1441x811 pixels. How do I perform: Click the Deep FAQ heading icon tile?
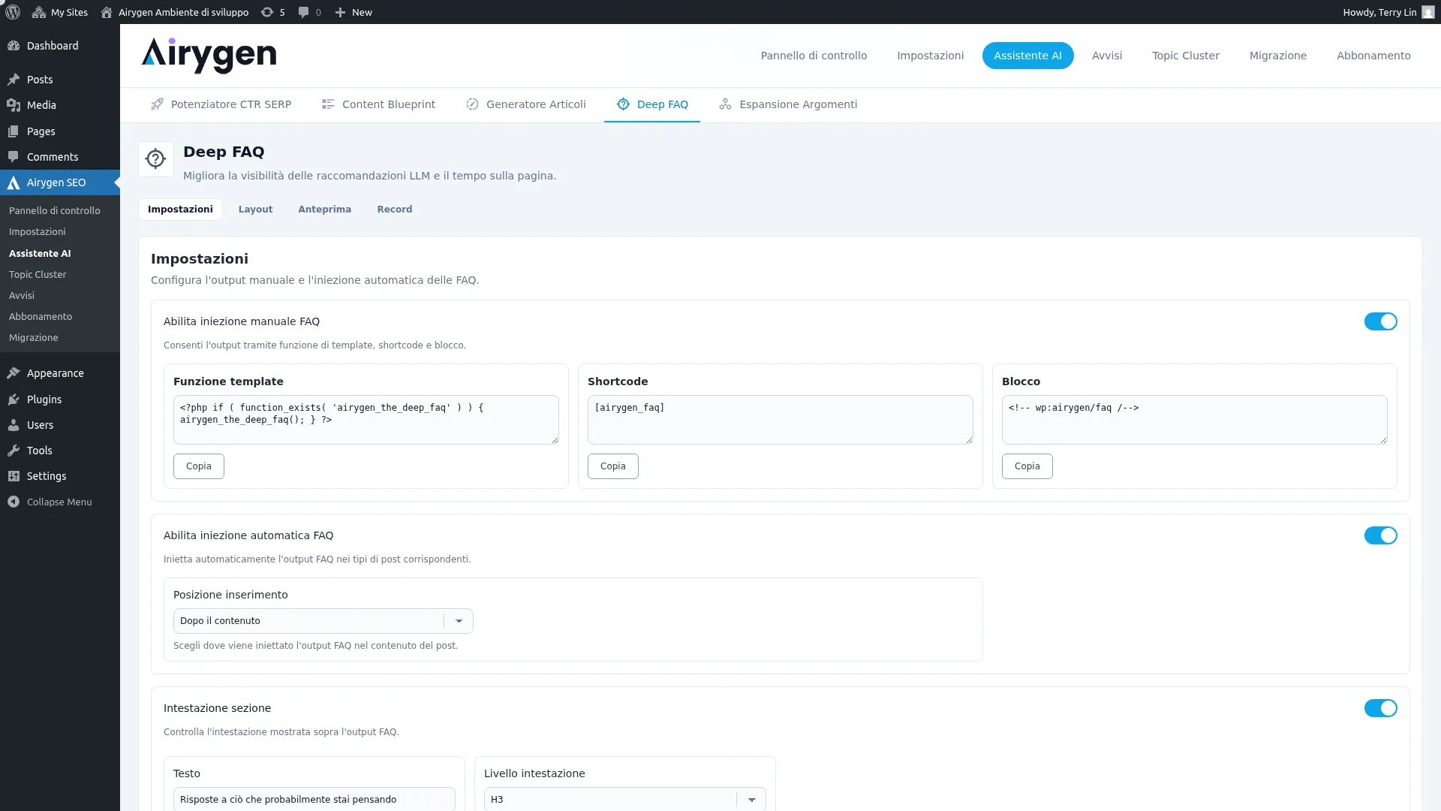(156, 159)
